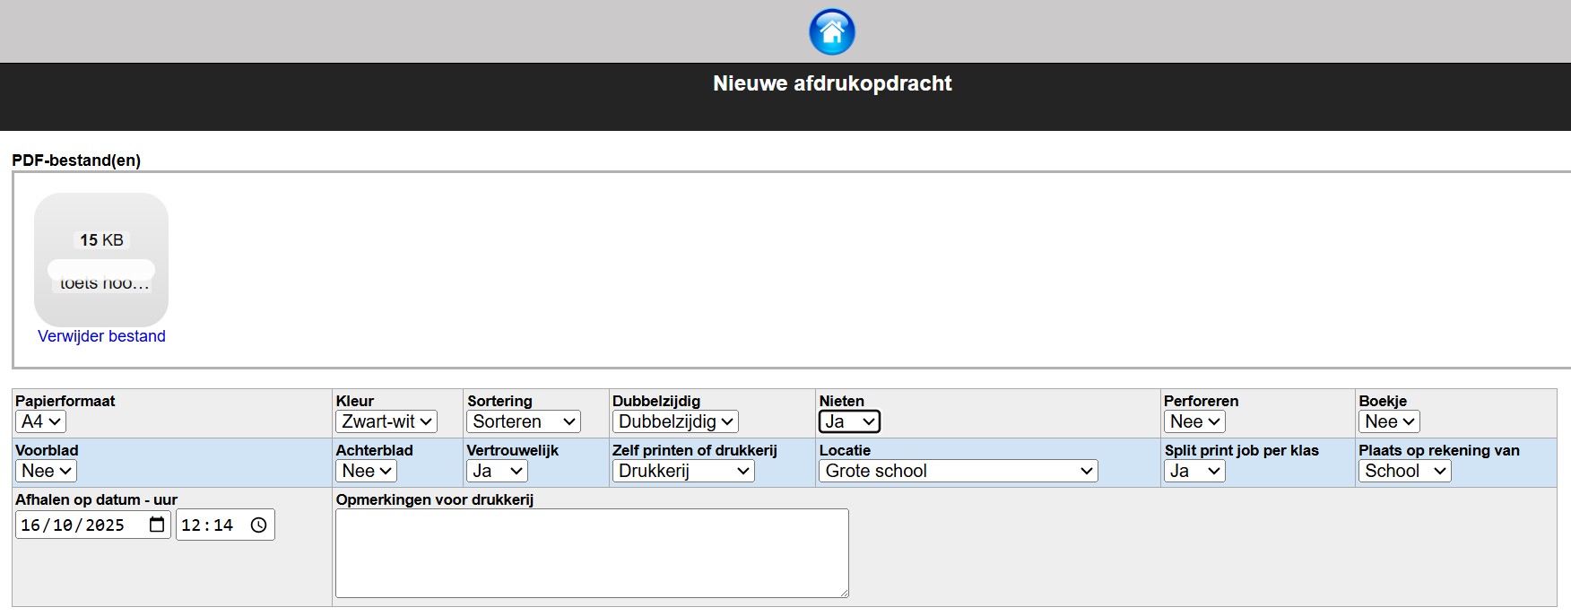Expand the Achterblad dropdown
Image resolution: width=1571 pixels, height=616 pixels.
[366, 471]
